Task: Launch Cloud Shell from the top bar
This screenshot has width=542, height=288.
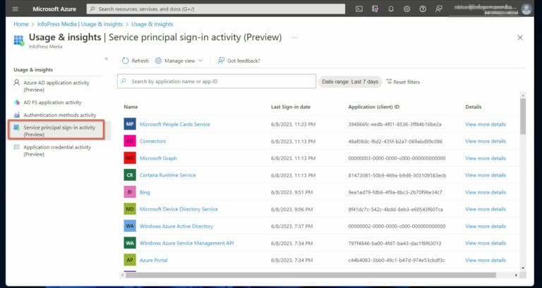Action: [359, 9]
